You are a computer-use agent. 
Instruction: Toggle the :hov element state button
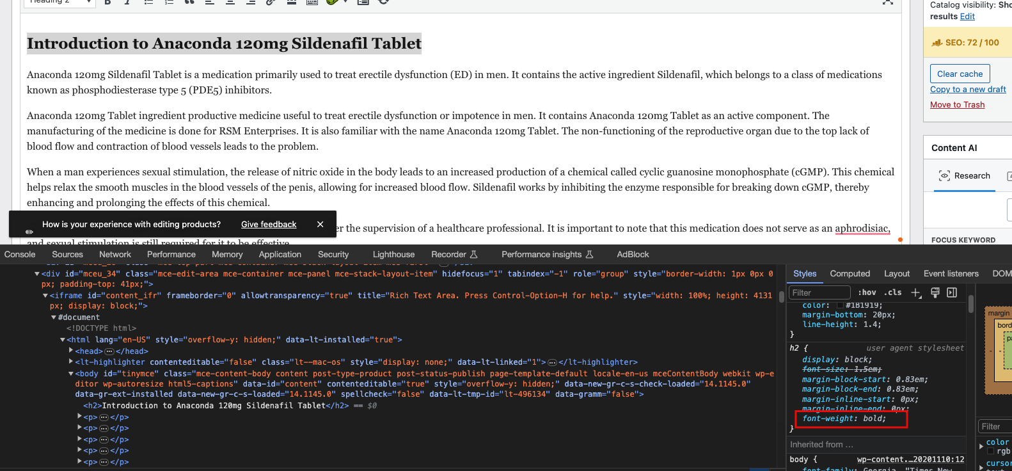click(x=867, y=292)
